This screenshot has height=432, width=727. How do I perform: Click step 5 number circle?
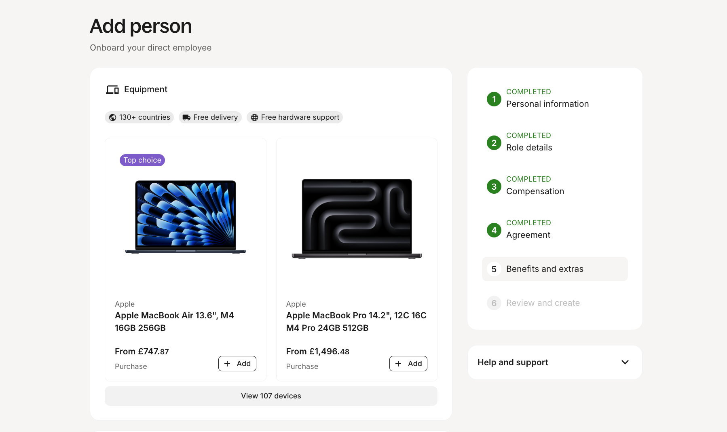[494, 269]
